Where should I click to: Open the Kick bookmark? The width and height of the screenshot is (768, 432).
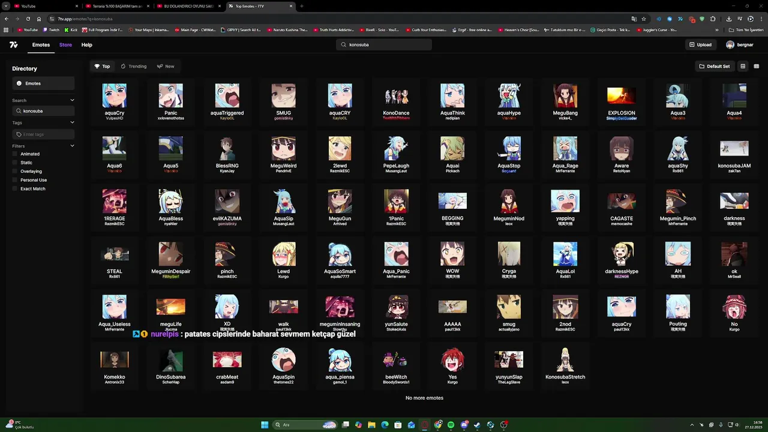(71, 29)
